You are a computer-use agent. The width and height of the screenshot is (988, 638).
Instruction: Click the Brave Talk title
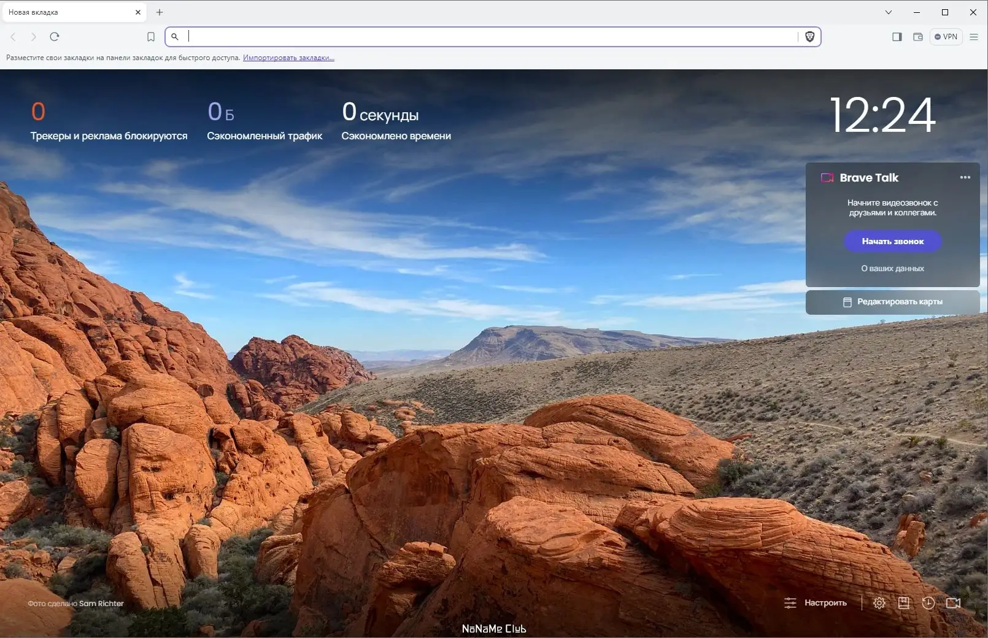[869, 178]
